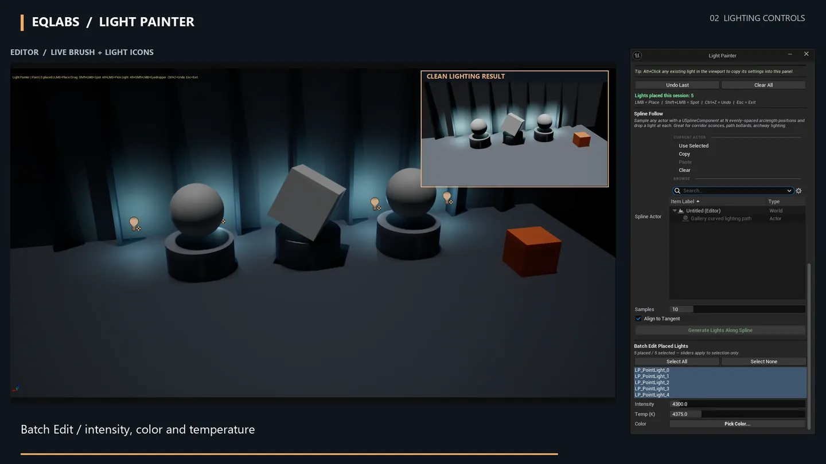Click the axis gizmo in viewport corner

coord(15,389)
